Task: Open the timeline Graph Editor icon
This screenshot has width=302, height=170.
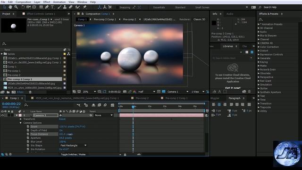Action: tap(112, 105)
